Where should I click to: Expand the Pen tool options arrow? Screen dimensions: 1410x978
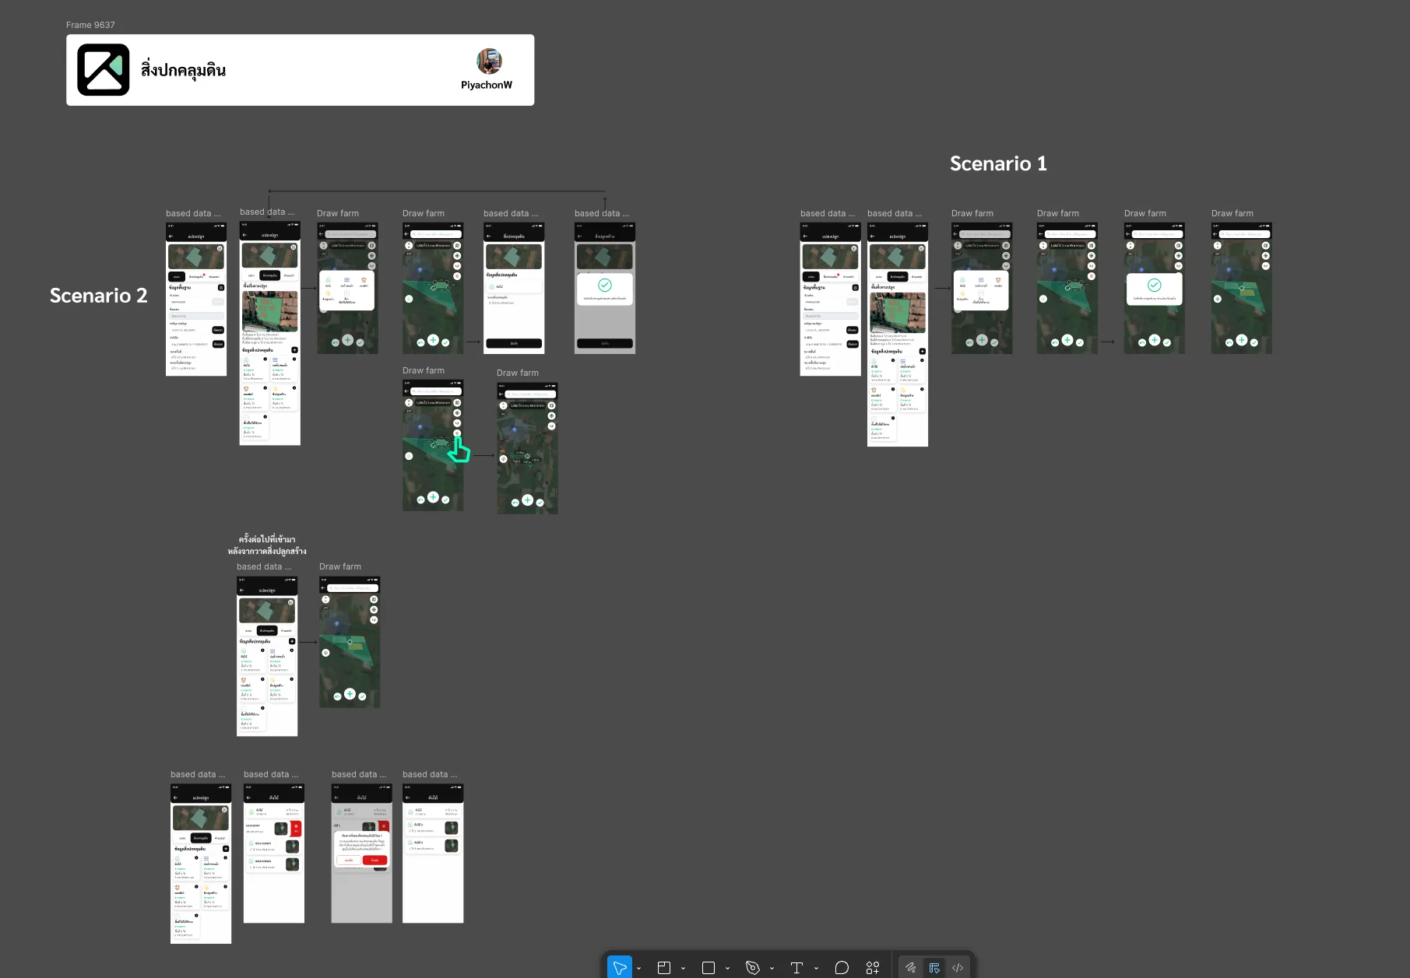click(772, 969)
